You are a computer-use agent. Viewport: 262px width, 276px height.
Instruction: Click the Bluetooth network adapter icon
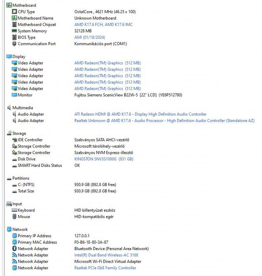coord(15,249)
